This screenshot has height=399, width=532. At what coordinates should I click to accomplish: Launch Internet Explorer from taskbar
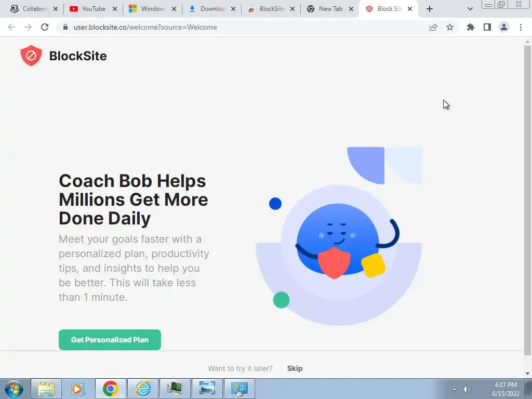(x=142, y=389)
